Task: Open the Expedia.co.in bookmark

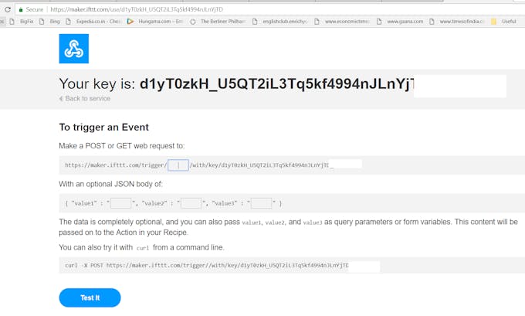Action: [98, 22]
